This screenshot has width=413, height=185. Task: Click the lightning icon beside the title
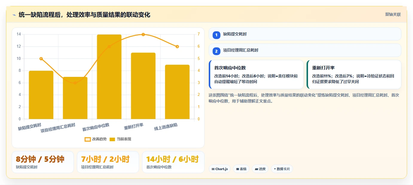click(14, 15)
